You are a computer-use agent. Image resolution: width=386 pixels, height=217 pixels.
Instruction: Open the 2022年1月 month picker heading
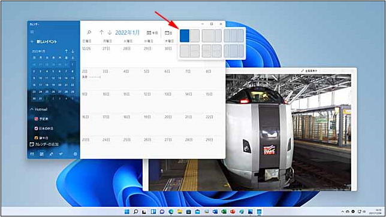click(127, 32)
